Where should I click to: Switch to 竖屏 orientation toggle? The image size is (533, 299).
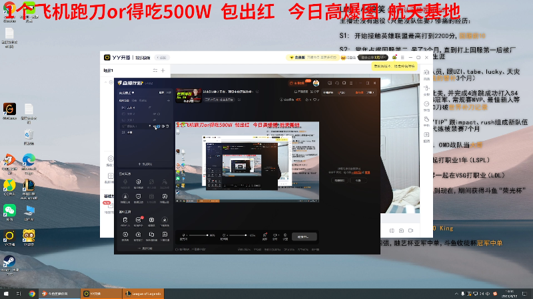click(x=169, y=92)
